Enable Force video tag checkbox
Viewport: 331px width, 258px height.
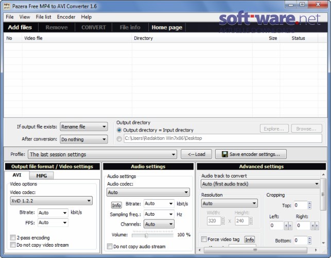pos(204,239)
